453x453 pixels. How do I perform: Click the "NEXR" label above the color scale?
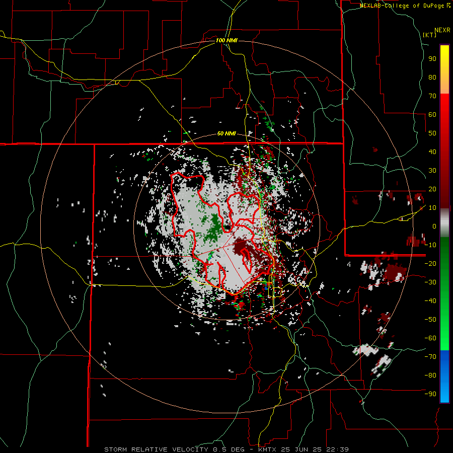[442, 30]
